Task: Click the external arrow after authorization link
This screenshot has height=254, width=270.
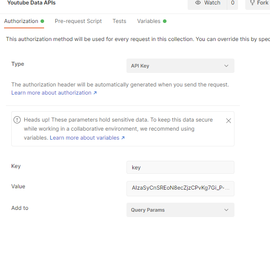Action: [95, 93]
